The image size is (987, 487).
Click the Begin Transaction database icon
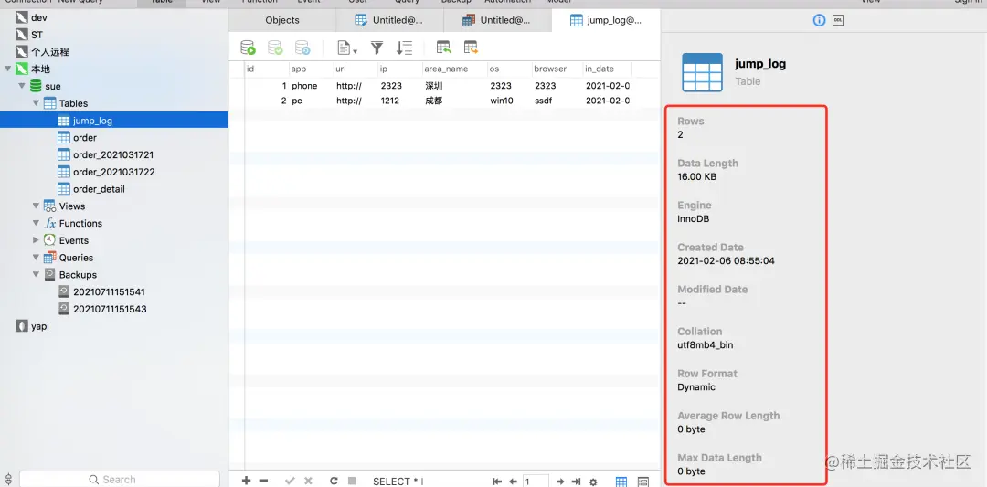click(248, 48)
